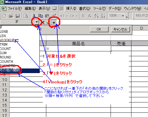Click the OK button in the formula palette
This screenshot has height=117, width=148.
coord(99,29)
